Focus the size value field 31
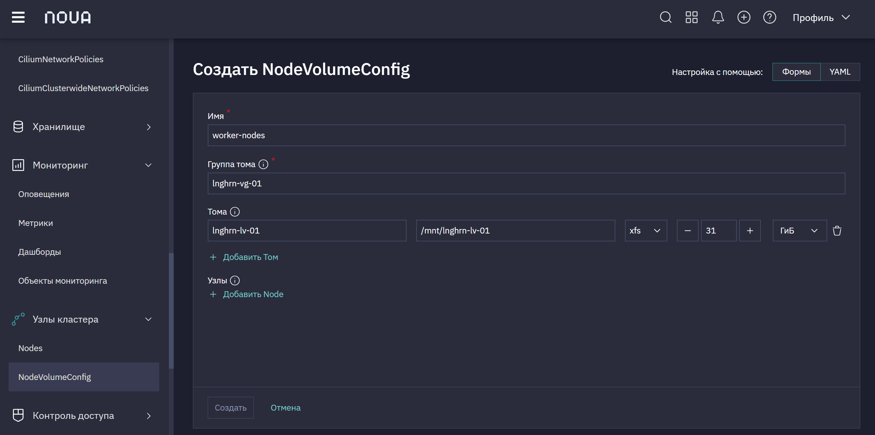The image size is (875, 435). (x=719, y=231)
